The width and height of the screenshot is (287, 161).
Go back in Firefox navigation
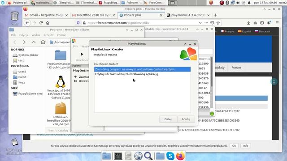tap(27, 23)
